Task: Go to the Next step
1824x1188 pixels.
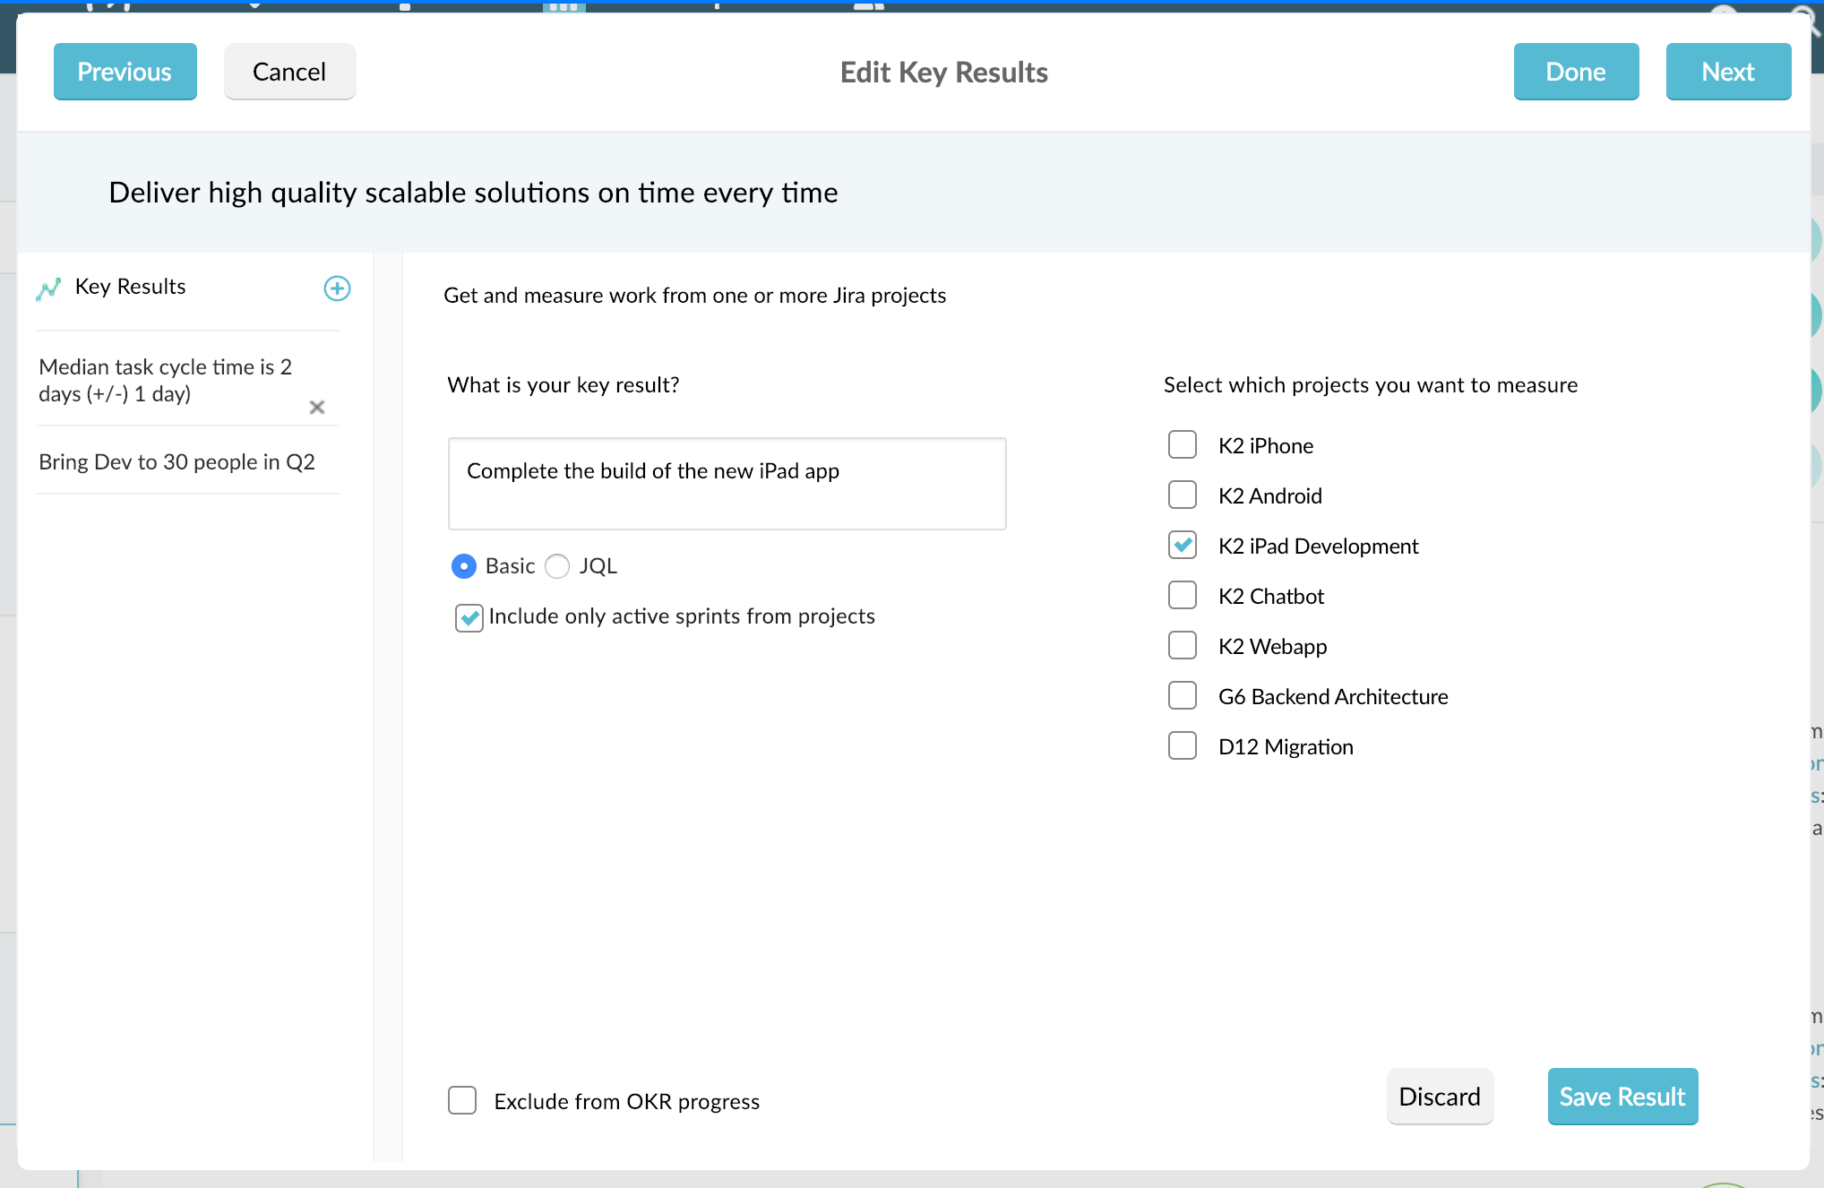Action: click(x=1727, y=72)
